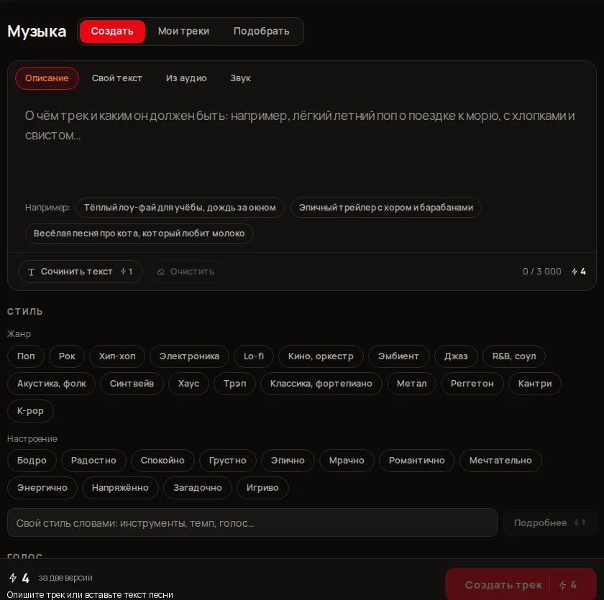Viewport: 604px width, 600px height.
Task: Select the Спокойно mood
Action: (163, 461)
